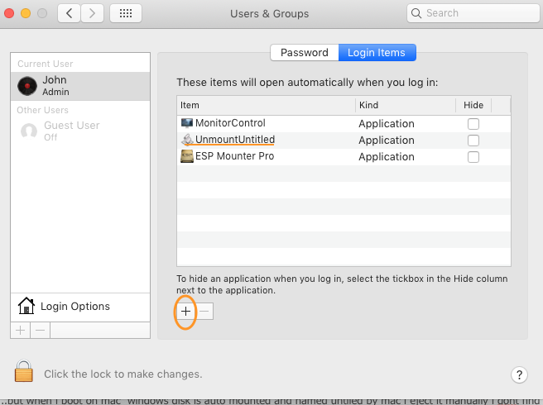Click Application kind for MonitorControl row

click(387, 124)
